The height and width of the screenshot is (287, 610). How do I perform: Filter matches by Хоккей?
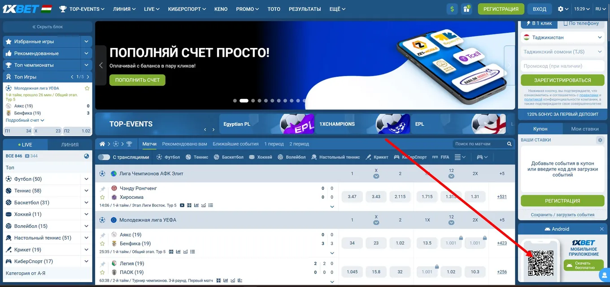[261, 157]
